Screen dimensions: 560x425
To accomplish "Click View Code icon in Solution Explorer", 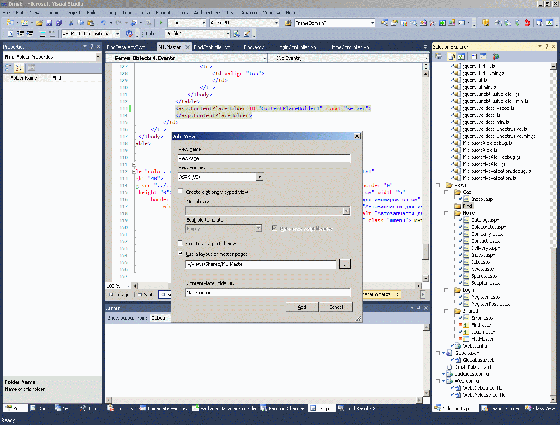I will pos(474,56).
